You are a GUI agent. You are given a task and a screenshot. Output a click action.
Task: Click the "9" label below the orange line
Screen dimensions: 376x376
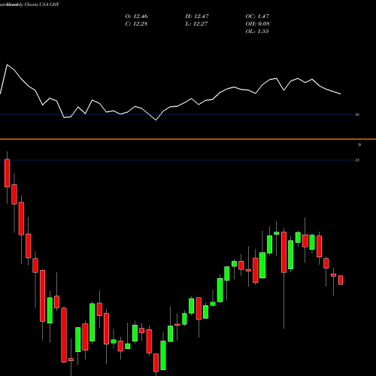point(359,144)
